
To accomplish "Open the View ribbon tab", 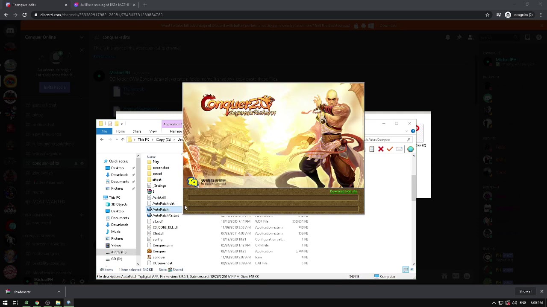I will [153, 131].
